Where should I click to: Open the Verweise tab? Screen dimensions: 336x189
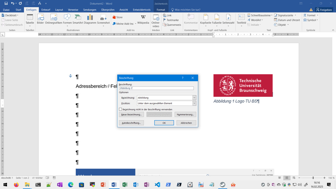coord(73,10)
